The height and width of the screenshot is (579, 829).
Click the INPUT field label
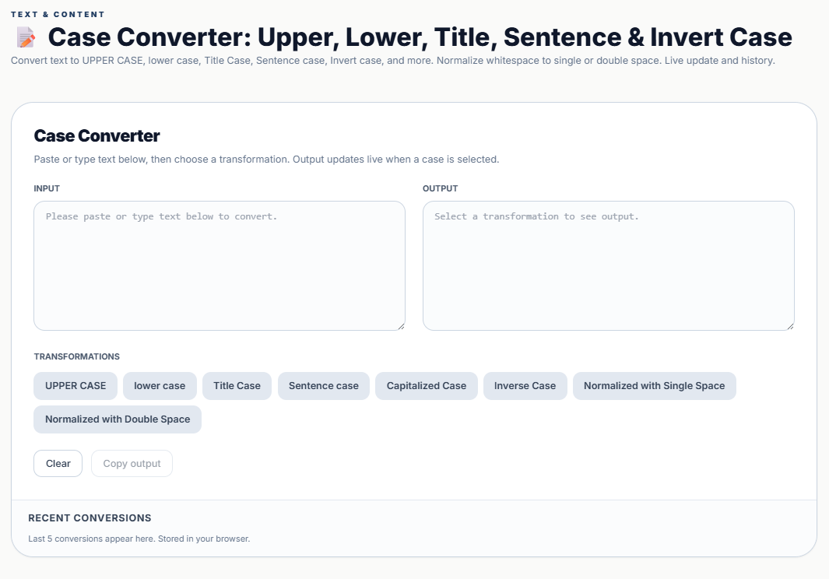47,188
